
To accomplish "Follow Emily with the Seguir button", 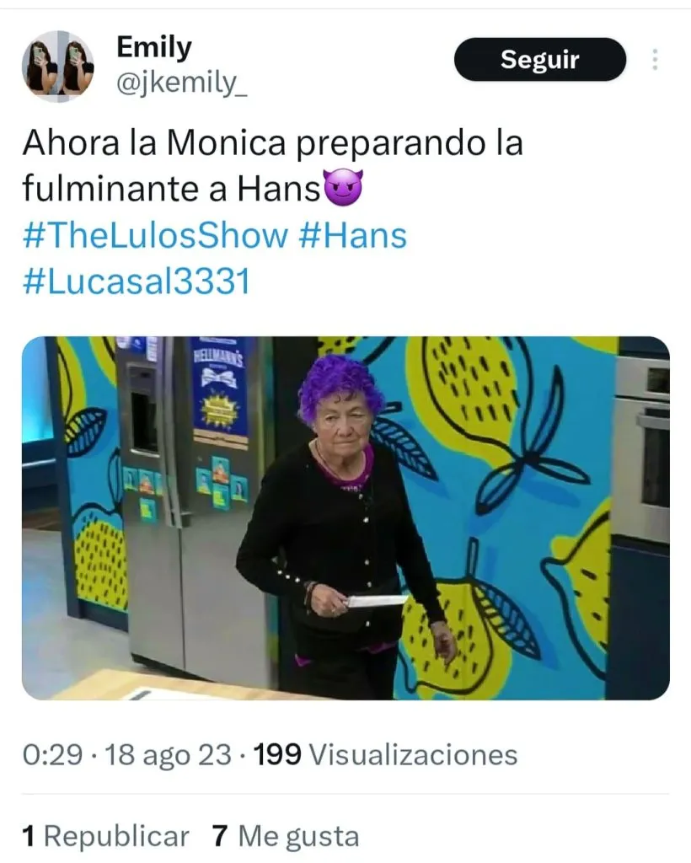I will tap(539, 60).
